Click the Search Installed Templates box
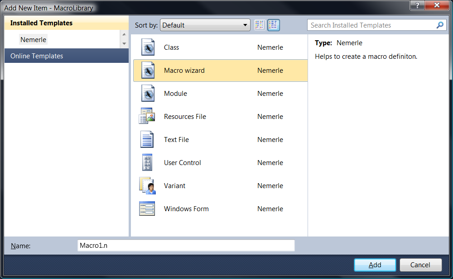This screenshot has height=279, width=453. (371, 25)
